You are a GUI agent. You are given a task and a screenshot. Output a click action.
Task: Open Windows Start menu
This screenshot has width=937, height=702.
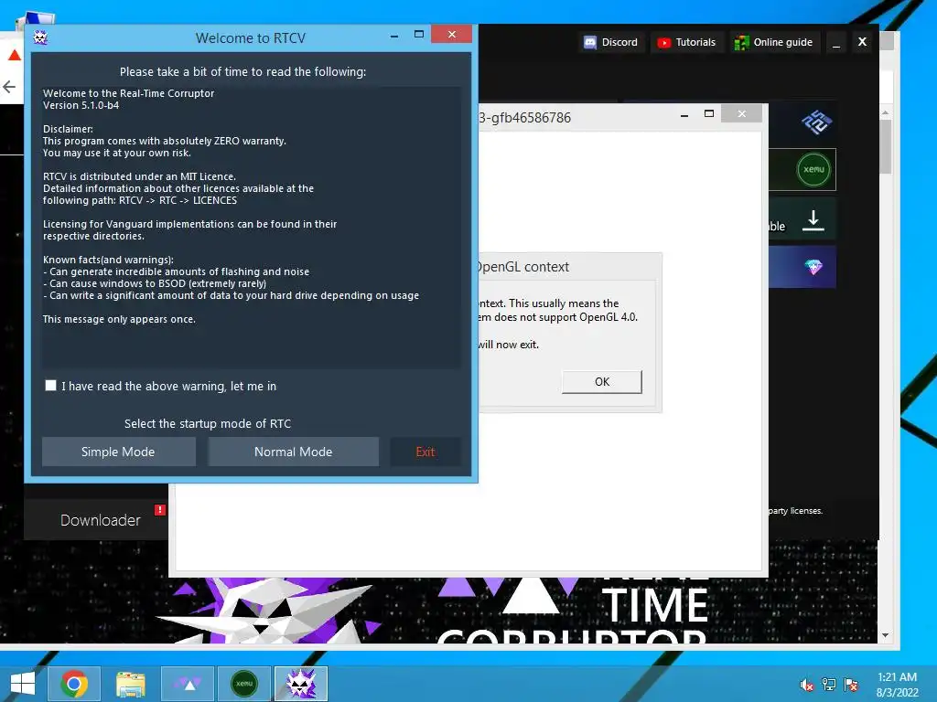[x=23, y=684]
